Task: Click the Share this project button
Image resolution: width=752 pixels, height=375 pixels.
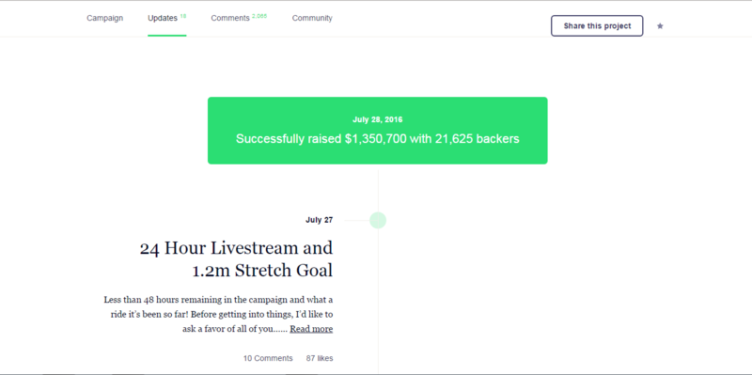Action: [597, 26]
